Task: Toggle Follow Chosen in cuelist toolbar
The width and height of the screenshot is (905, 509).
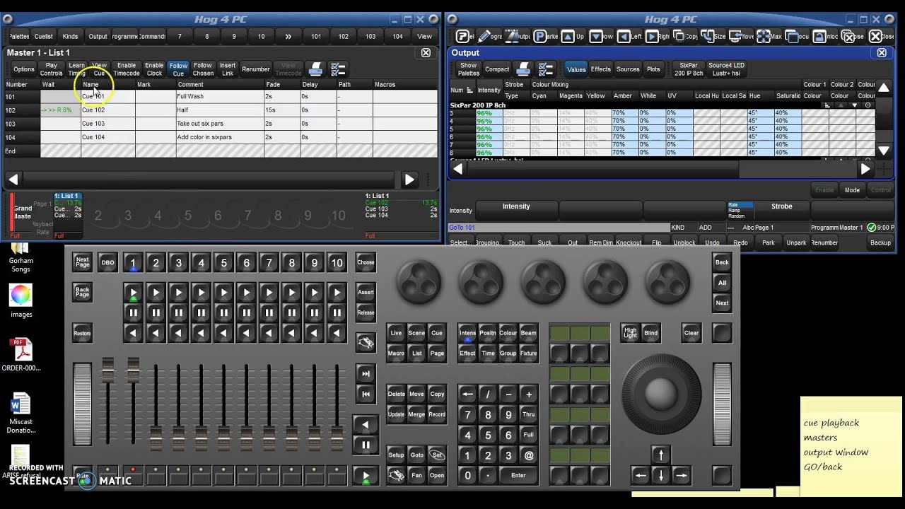Action: (x=203, y=69)
